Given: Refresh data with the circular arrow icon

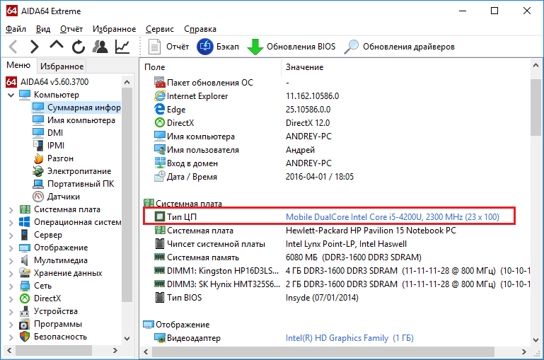Looking at the screenshot, I should (79, 47).
